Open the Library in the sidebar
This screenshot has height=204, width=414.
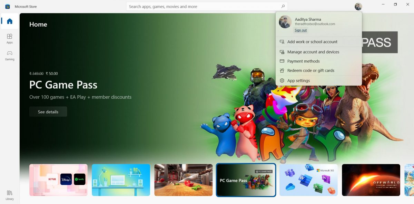pos(10,195)
